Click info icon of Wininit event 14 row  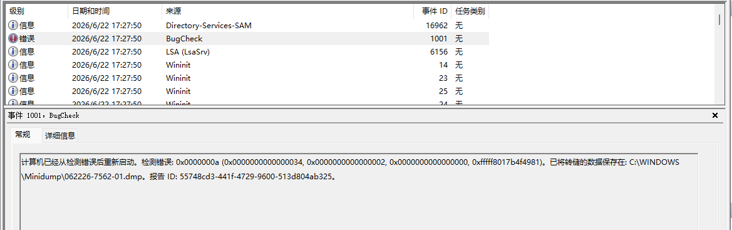13,65
